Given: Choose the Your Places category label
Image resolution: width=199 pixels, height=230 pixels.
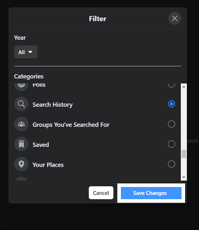Looking at the screenshot, I should pos(48,165).
